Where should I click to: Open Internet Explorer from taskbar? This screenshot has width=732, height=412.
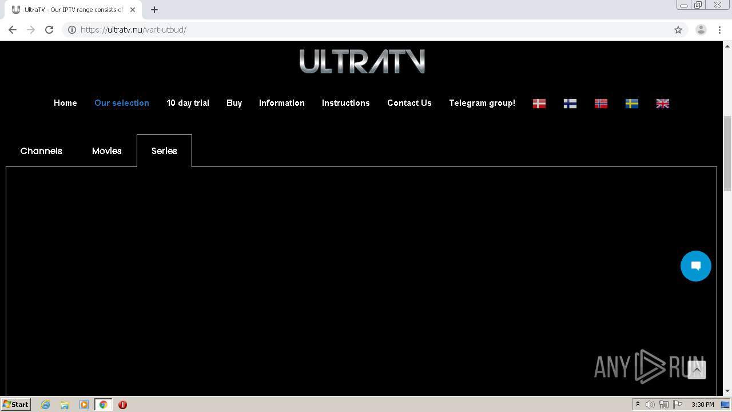[46, 405]
